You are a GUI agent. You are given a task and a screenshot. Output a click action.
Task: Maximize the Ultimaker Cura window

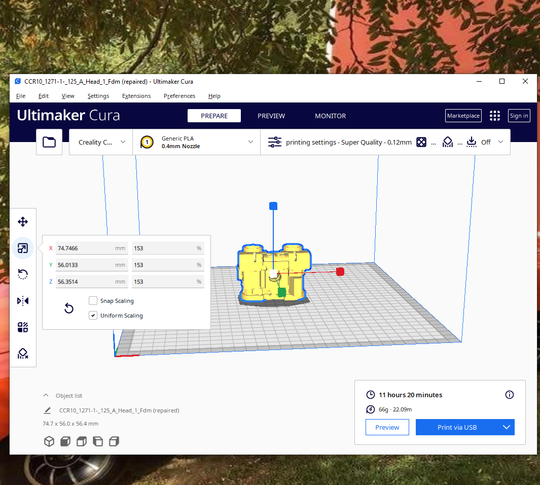[502, 81]
